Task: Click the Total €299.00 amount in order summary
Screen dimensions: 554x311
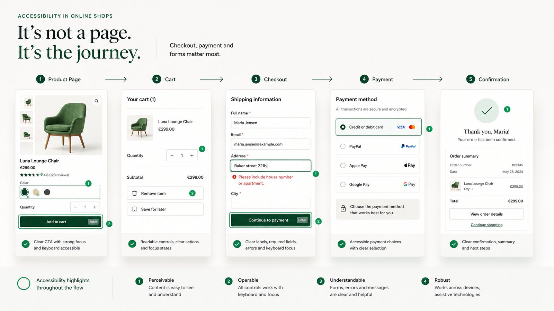Action: point(516,201)
